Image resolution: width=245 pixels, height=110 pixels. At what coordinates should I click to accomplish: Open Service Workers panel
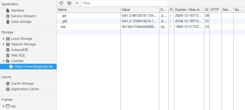coord(23,16)
